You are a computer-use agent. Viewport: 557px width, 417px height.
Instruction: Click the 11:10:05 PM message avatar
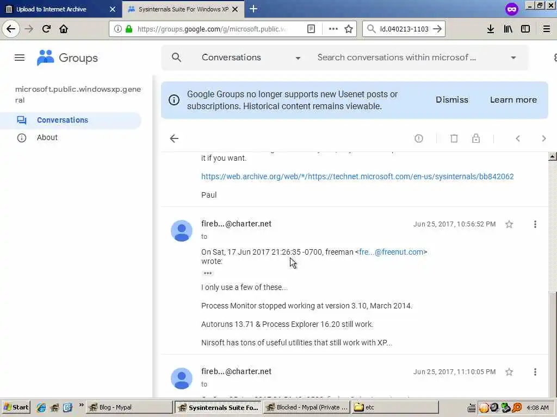tap(182, 378)
